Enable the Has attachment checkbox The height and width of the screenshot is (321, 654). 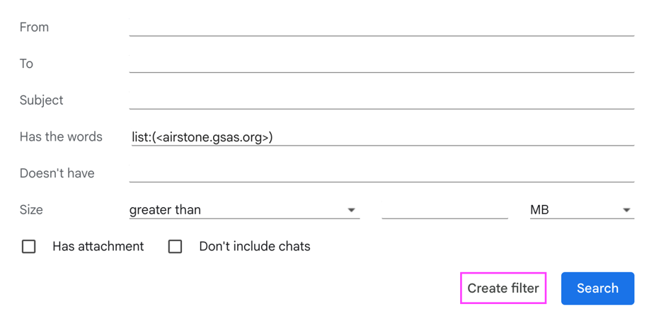pos(29,246)
